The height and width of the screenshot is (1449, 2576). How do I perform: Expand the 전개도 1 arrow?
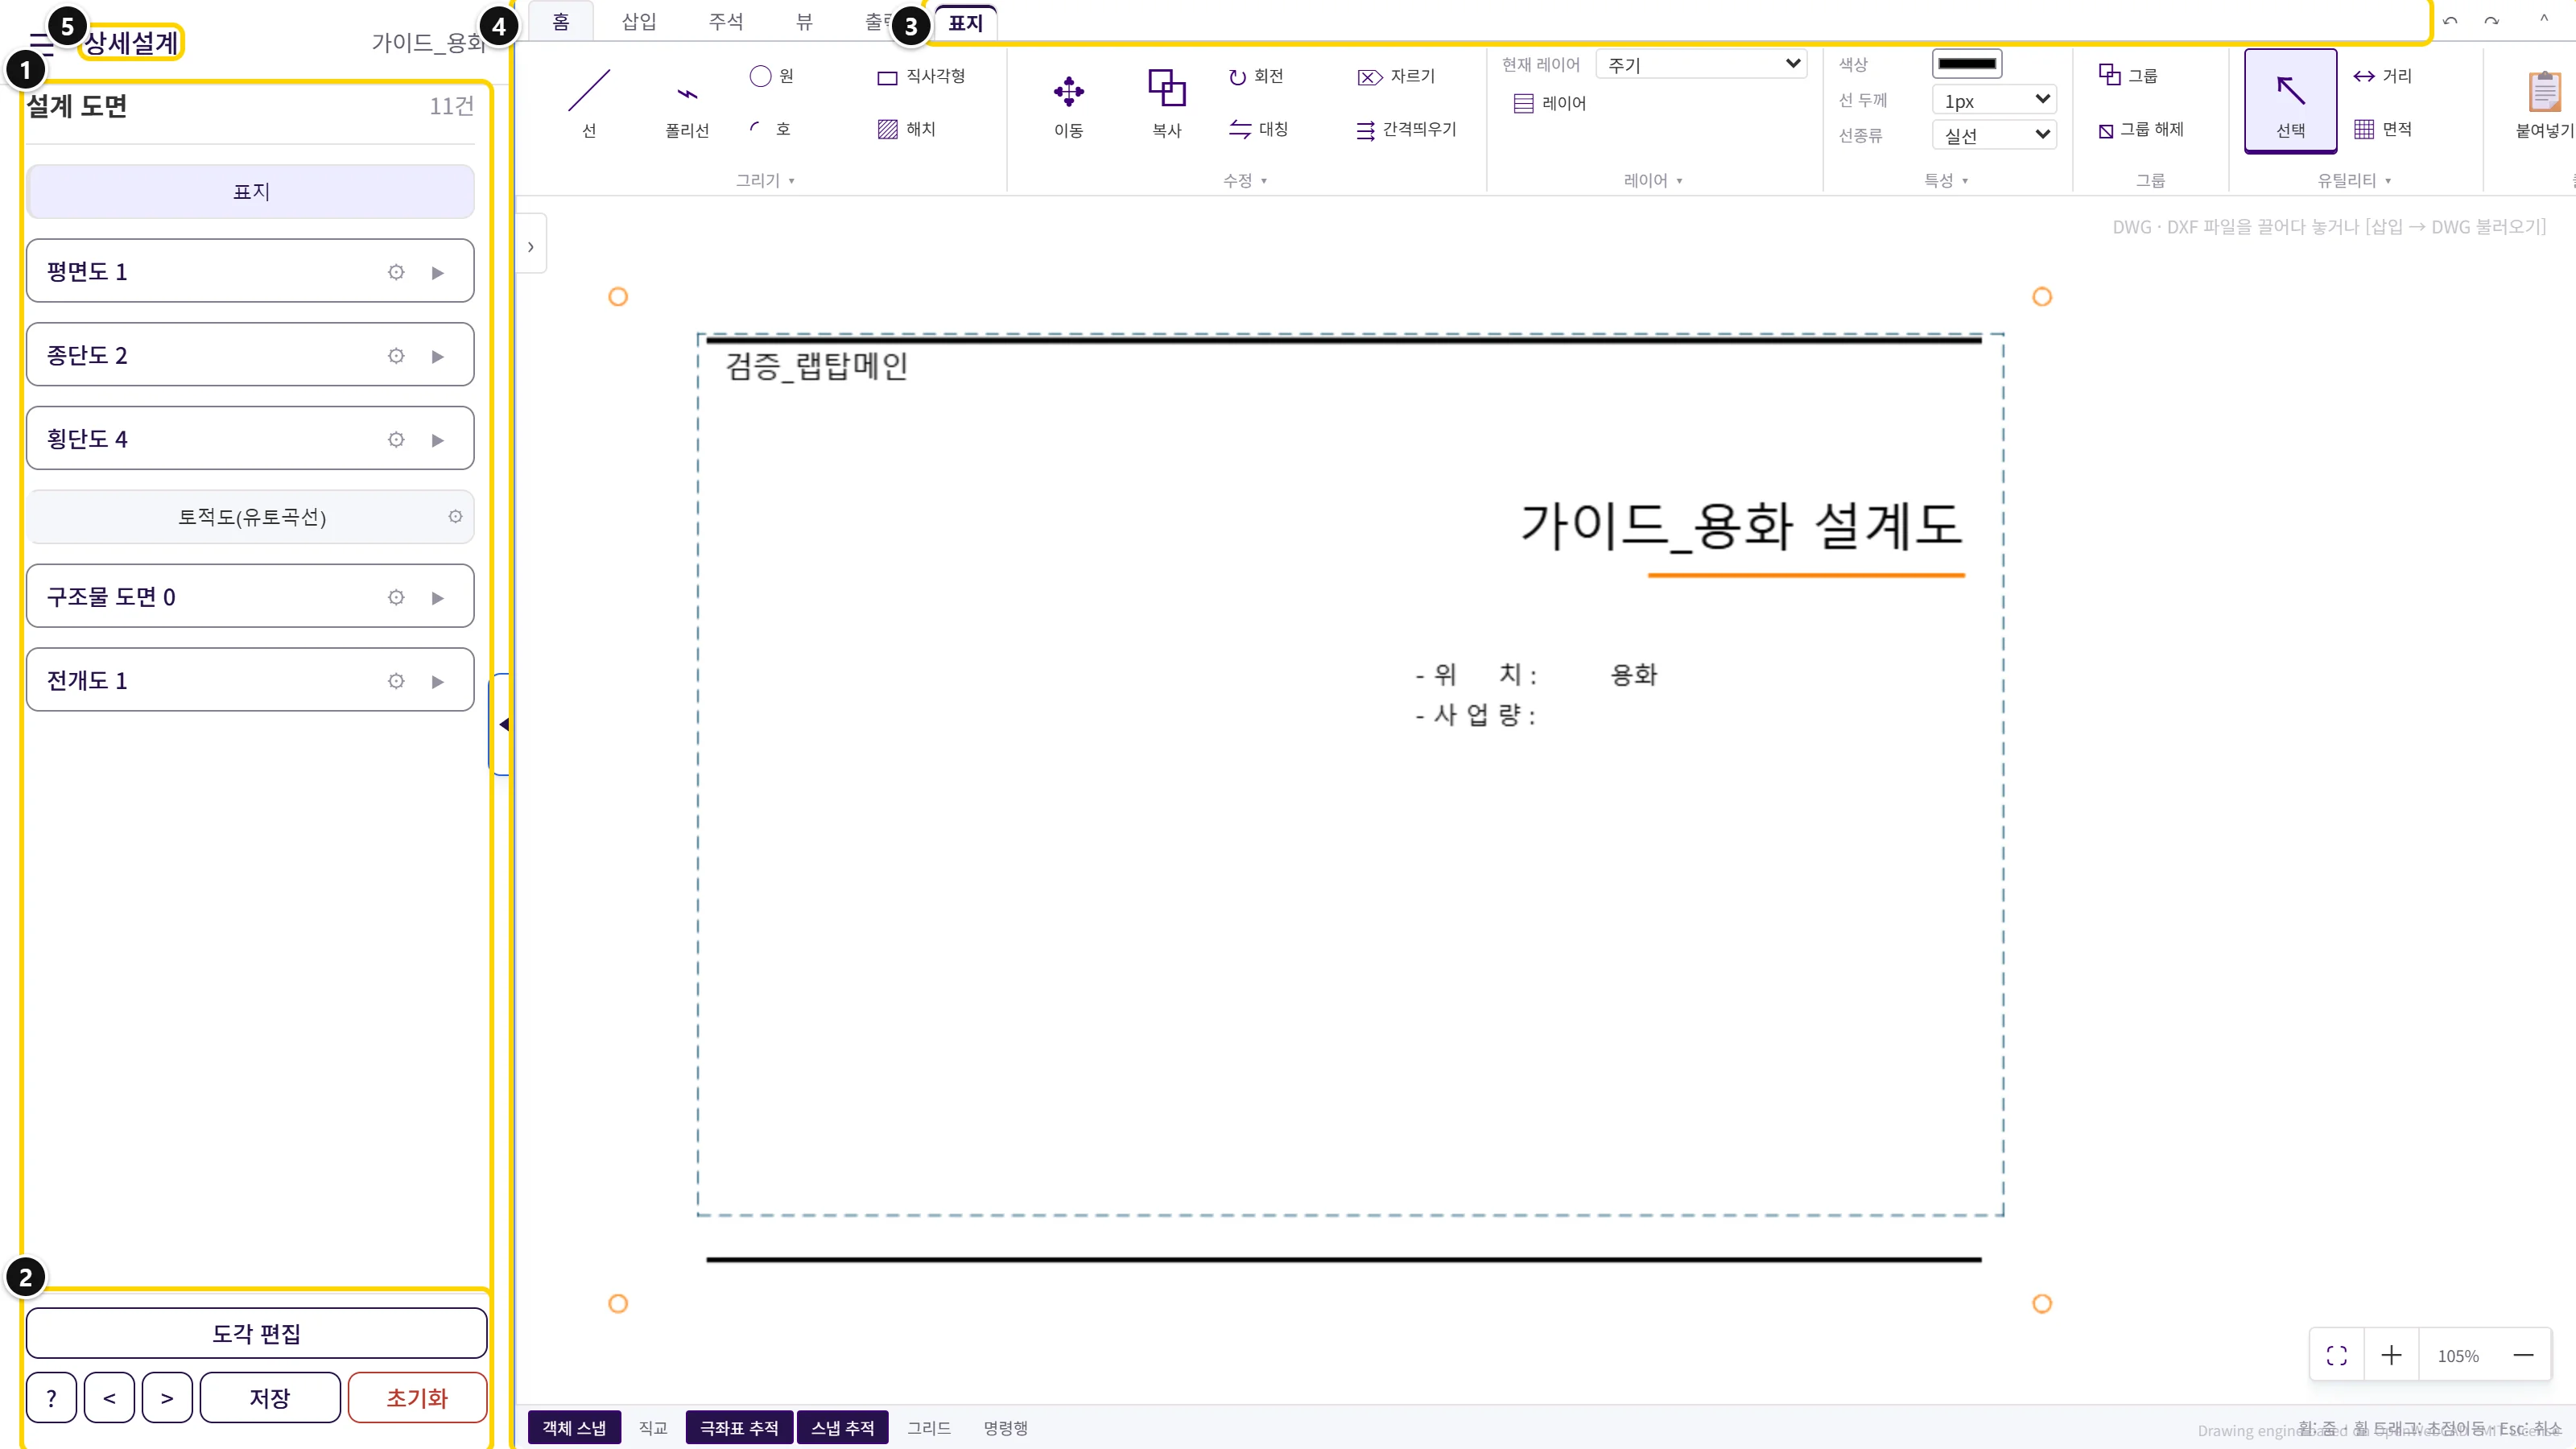point(438,681)
